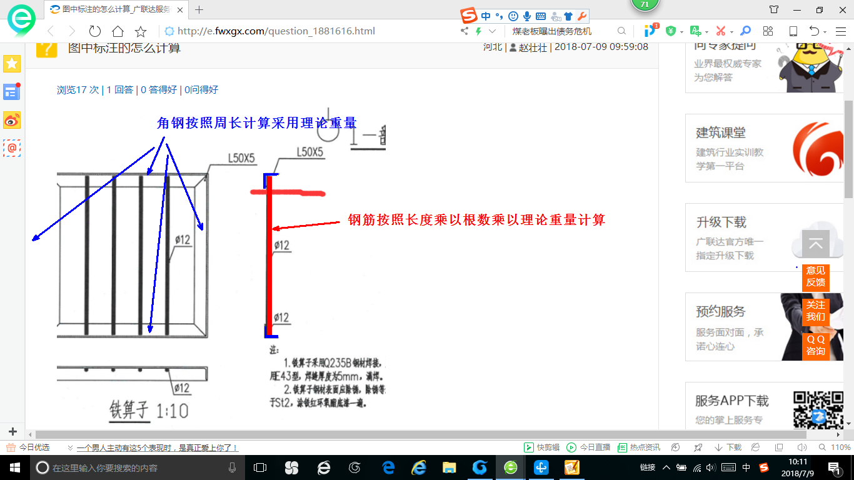Expand the status bar news chevron
854x480 pixels.
pyautogui.click(x=70, y=447)
